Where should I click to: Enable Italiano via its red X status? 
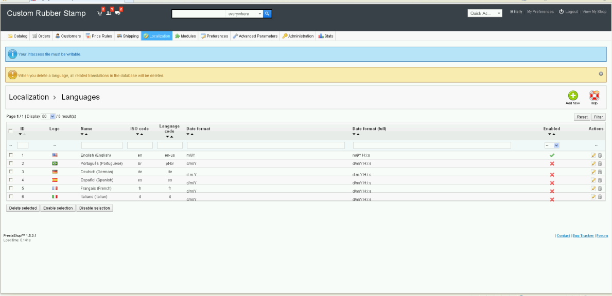coord(552,199)
